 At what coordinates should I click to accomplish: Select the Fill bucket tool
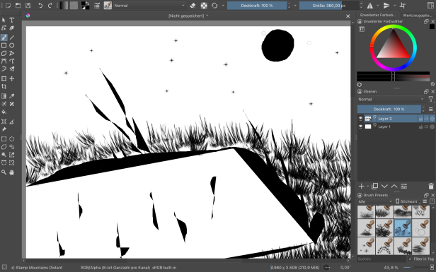coord(4,112)
